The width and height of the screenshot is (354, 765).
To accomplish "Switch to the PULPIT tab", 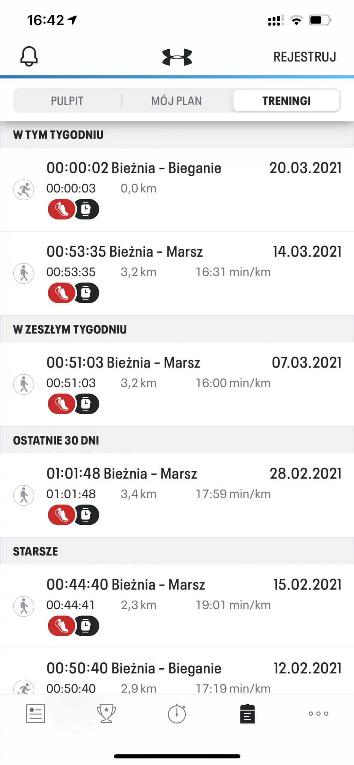I will [67, 101].
